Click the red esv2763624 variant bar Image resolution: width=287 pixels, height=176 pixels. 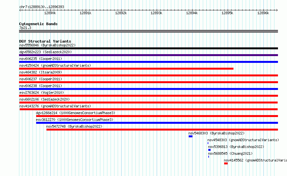pyautogui.click(x=148, y=96)
